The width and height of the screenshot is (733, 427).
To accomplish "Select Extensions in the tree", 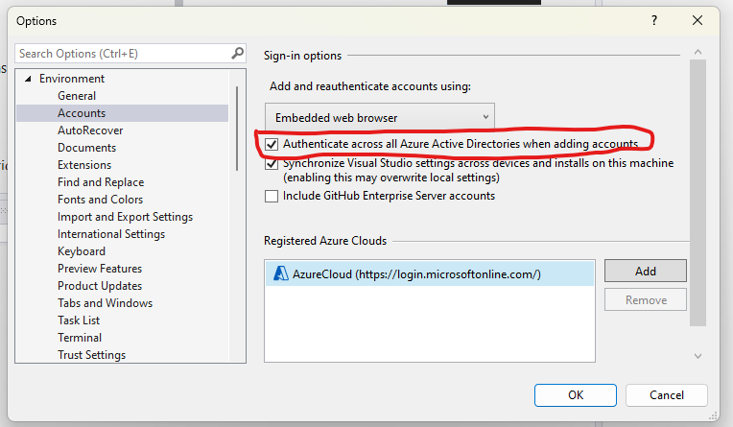I will (84, 165).
